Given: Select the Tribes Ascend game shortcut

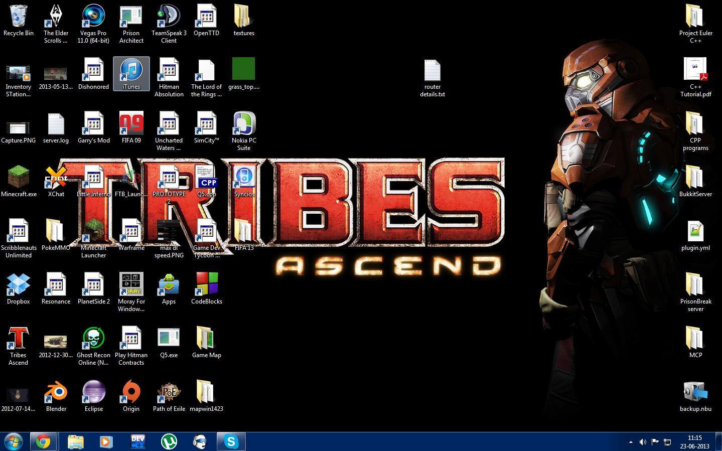Looking at the screenshot, I should (x=19, y=346).
